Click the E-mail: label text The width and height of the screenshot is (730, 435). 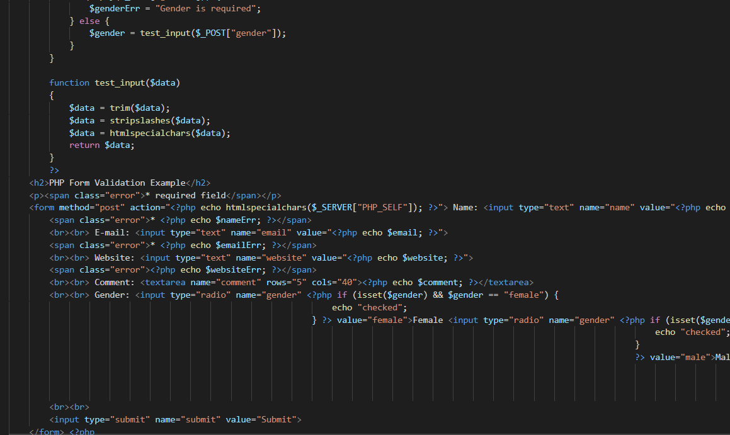click(111, 233)
